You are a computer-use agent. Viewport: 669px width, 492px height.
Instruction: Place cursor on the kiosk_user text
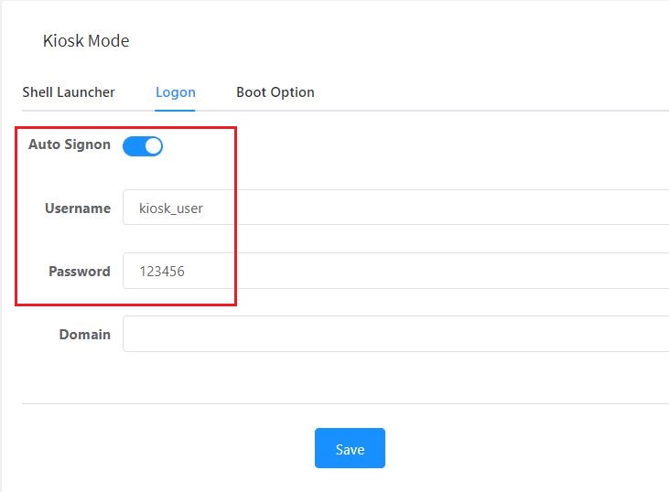[x=171, y=209]
